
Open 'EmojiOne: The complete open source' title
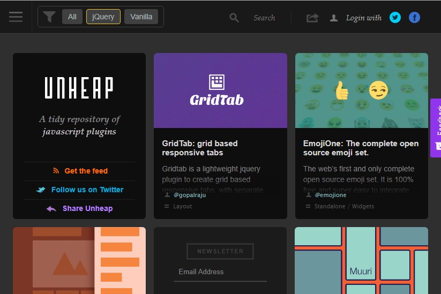pyautogui.click(x=361, y=148)
